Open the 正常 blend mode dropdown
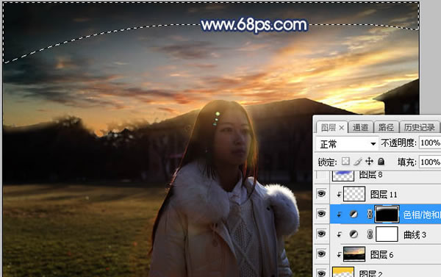The image size is (441, 277). (x=348, y=144)
